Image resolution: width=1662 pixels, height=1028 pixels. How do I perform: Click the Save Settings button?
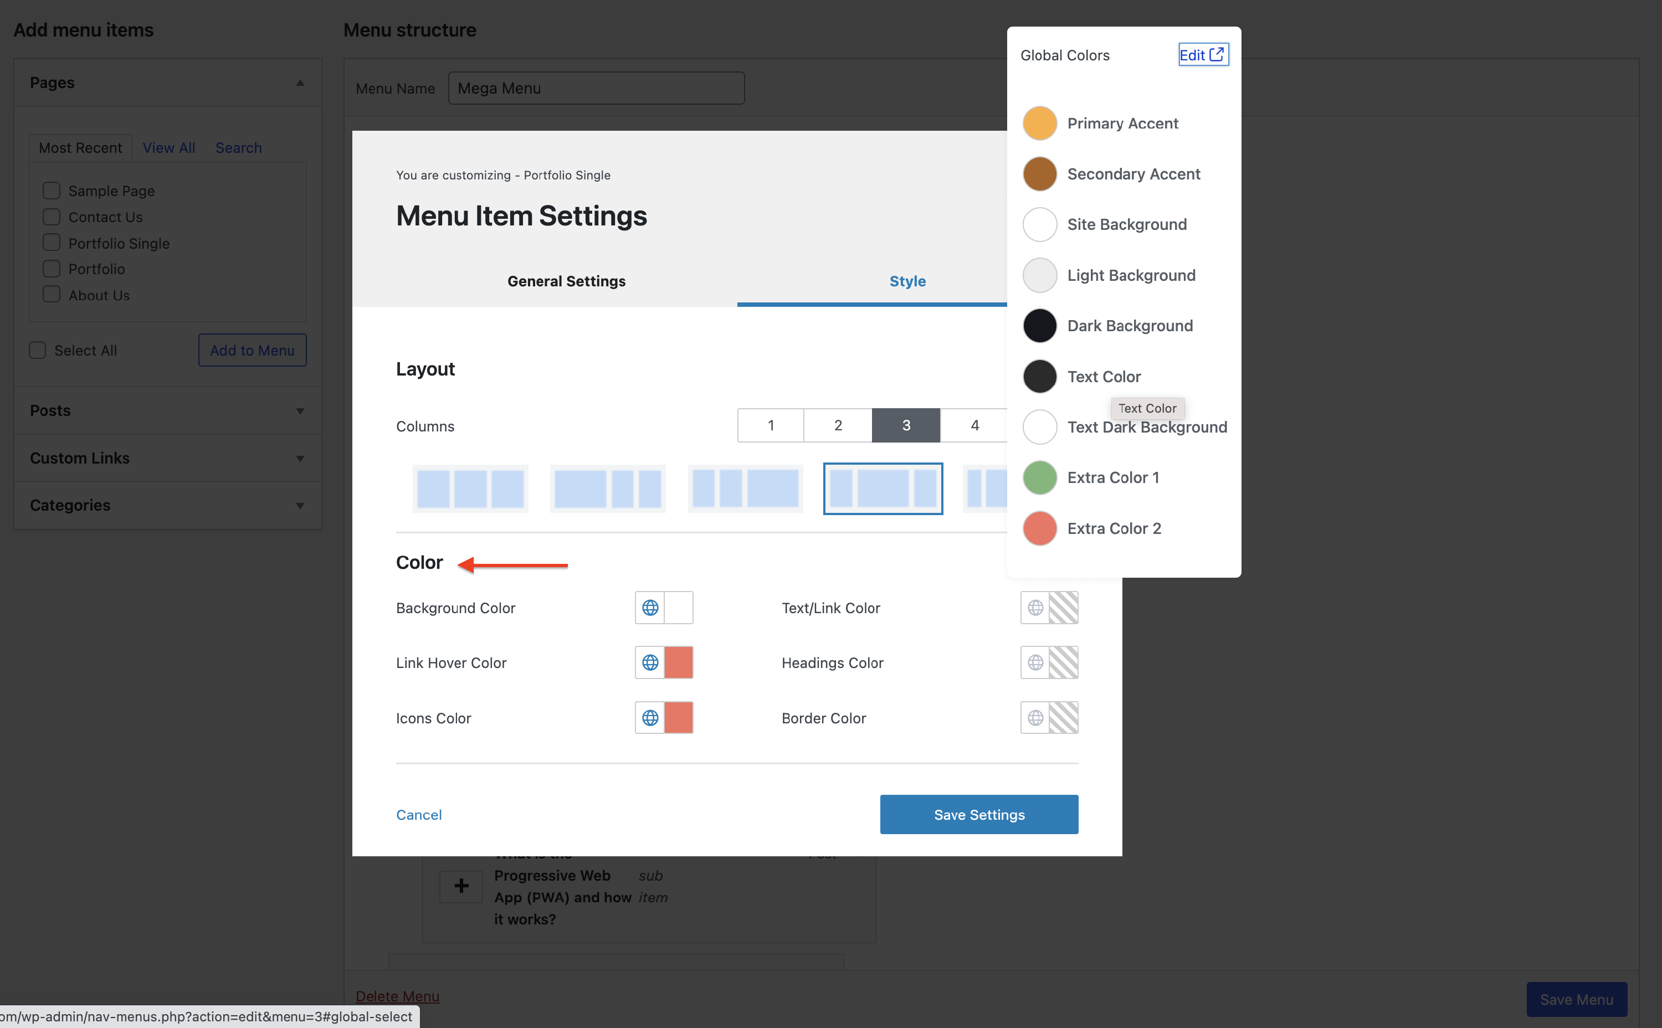coord(978,815)
